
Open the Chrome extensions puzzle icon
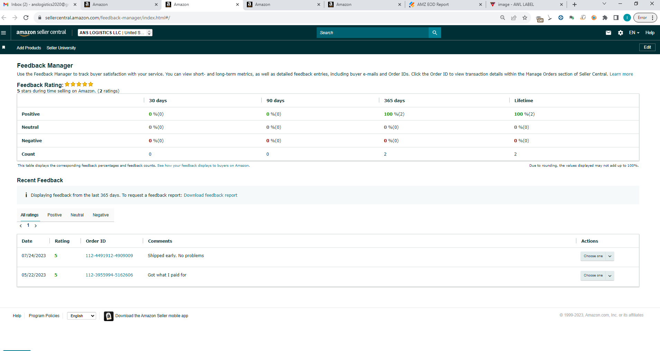click(605, 18)
